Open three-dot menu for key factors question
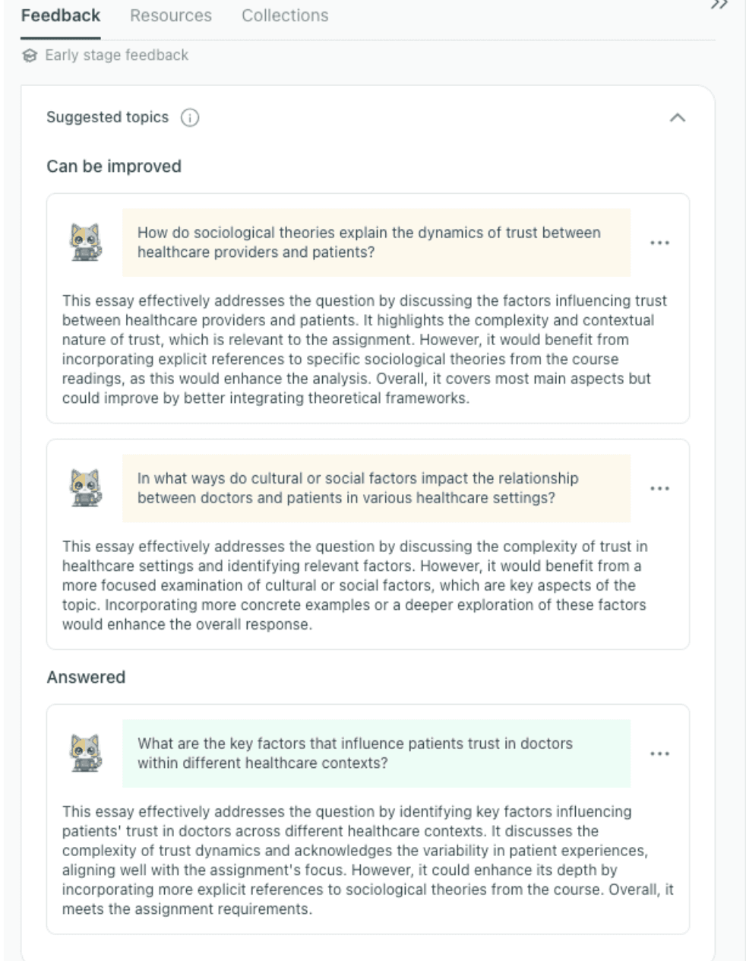Screen dimensions: 746x961 click(x=660, y=754)
